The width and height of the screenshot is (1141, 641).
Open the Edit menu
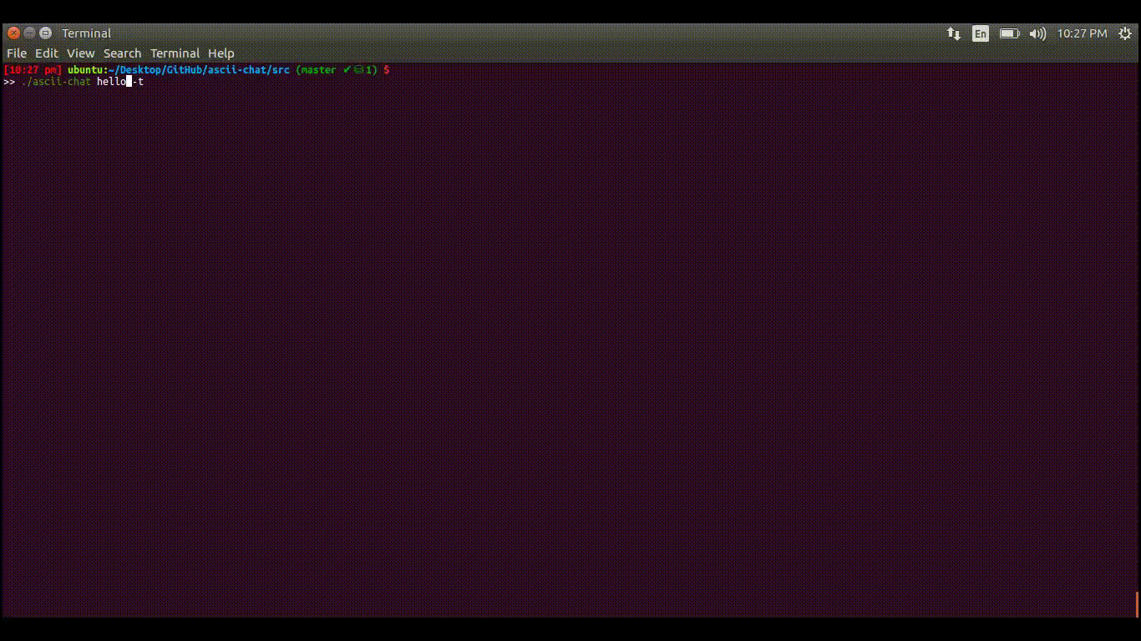47,53
